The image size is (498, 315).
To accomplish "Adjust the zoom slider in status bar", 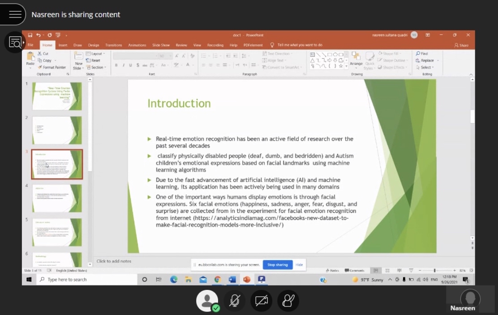I will pos(435,271).
